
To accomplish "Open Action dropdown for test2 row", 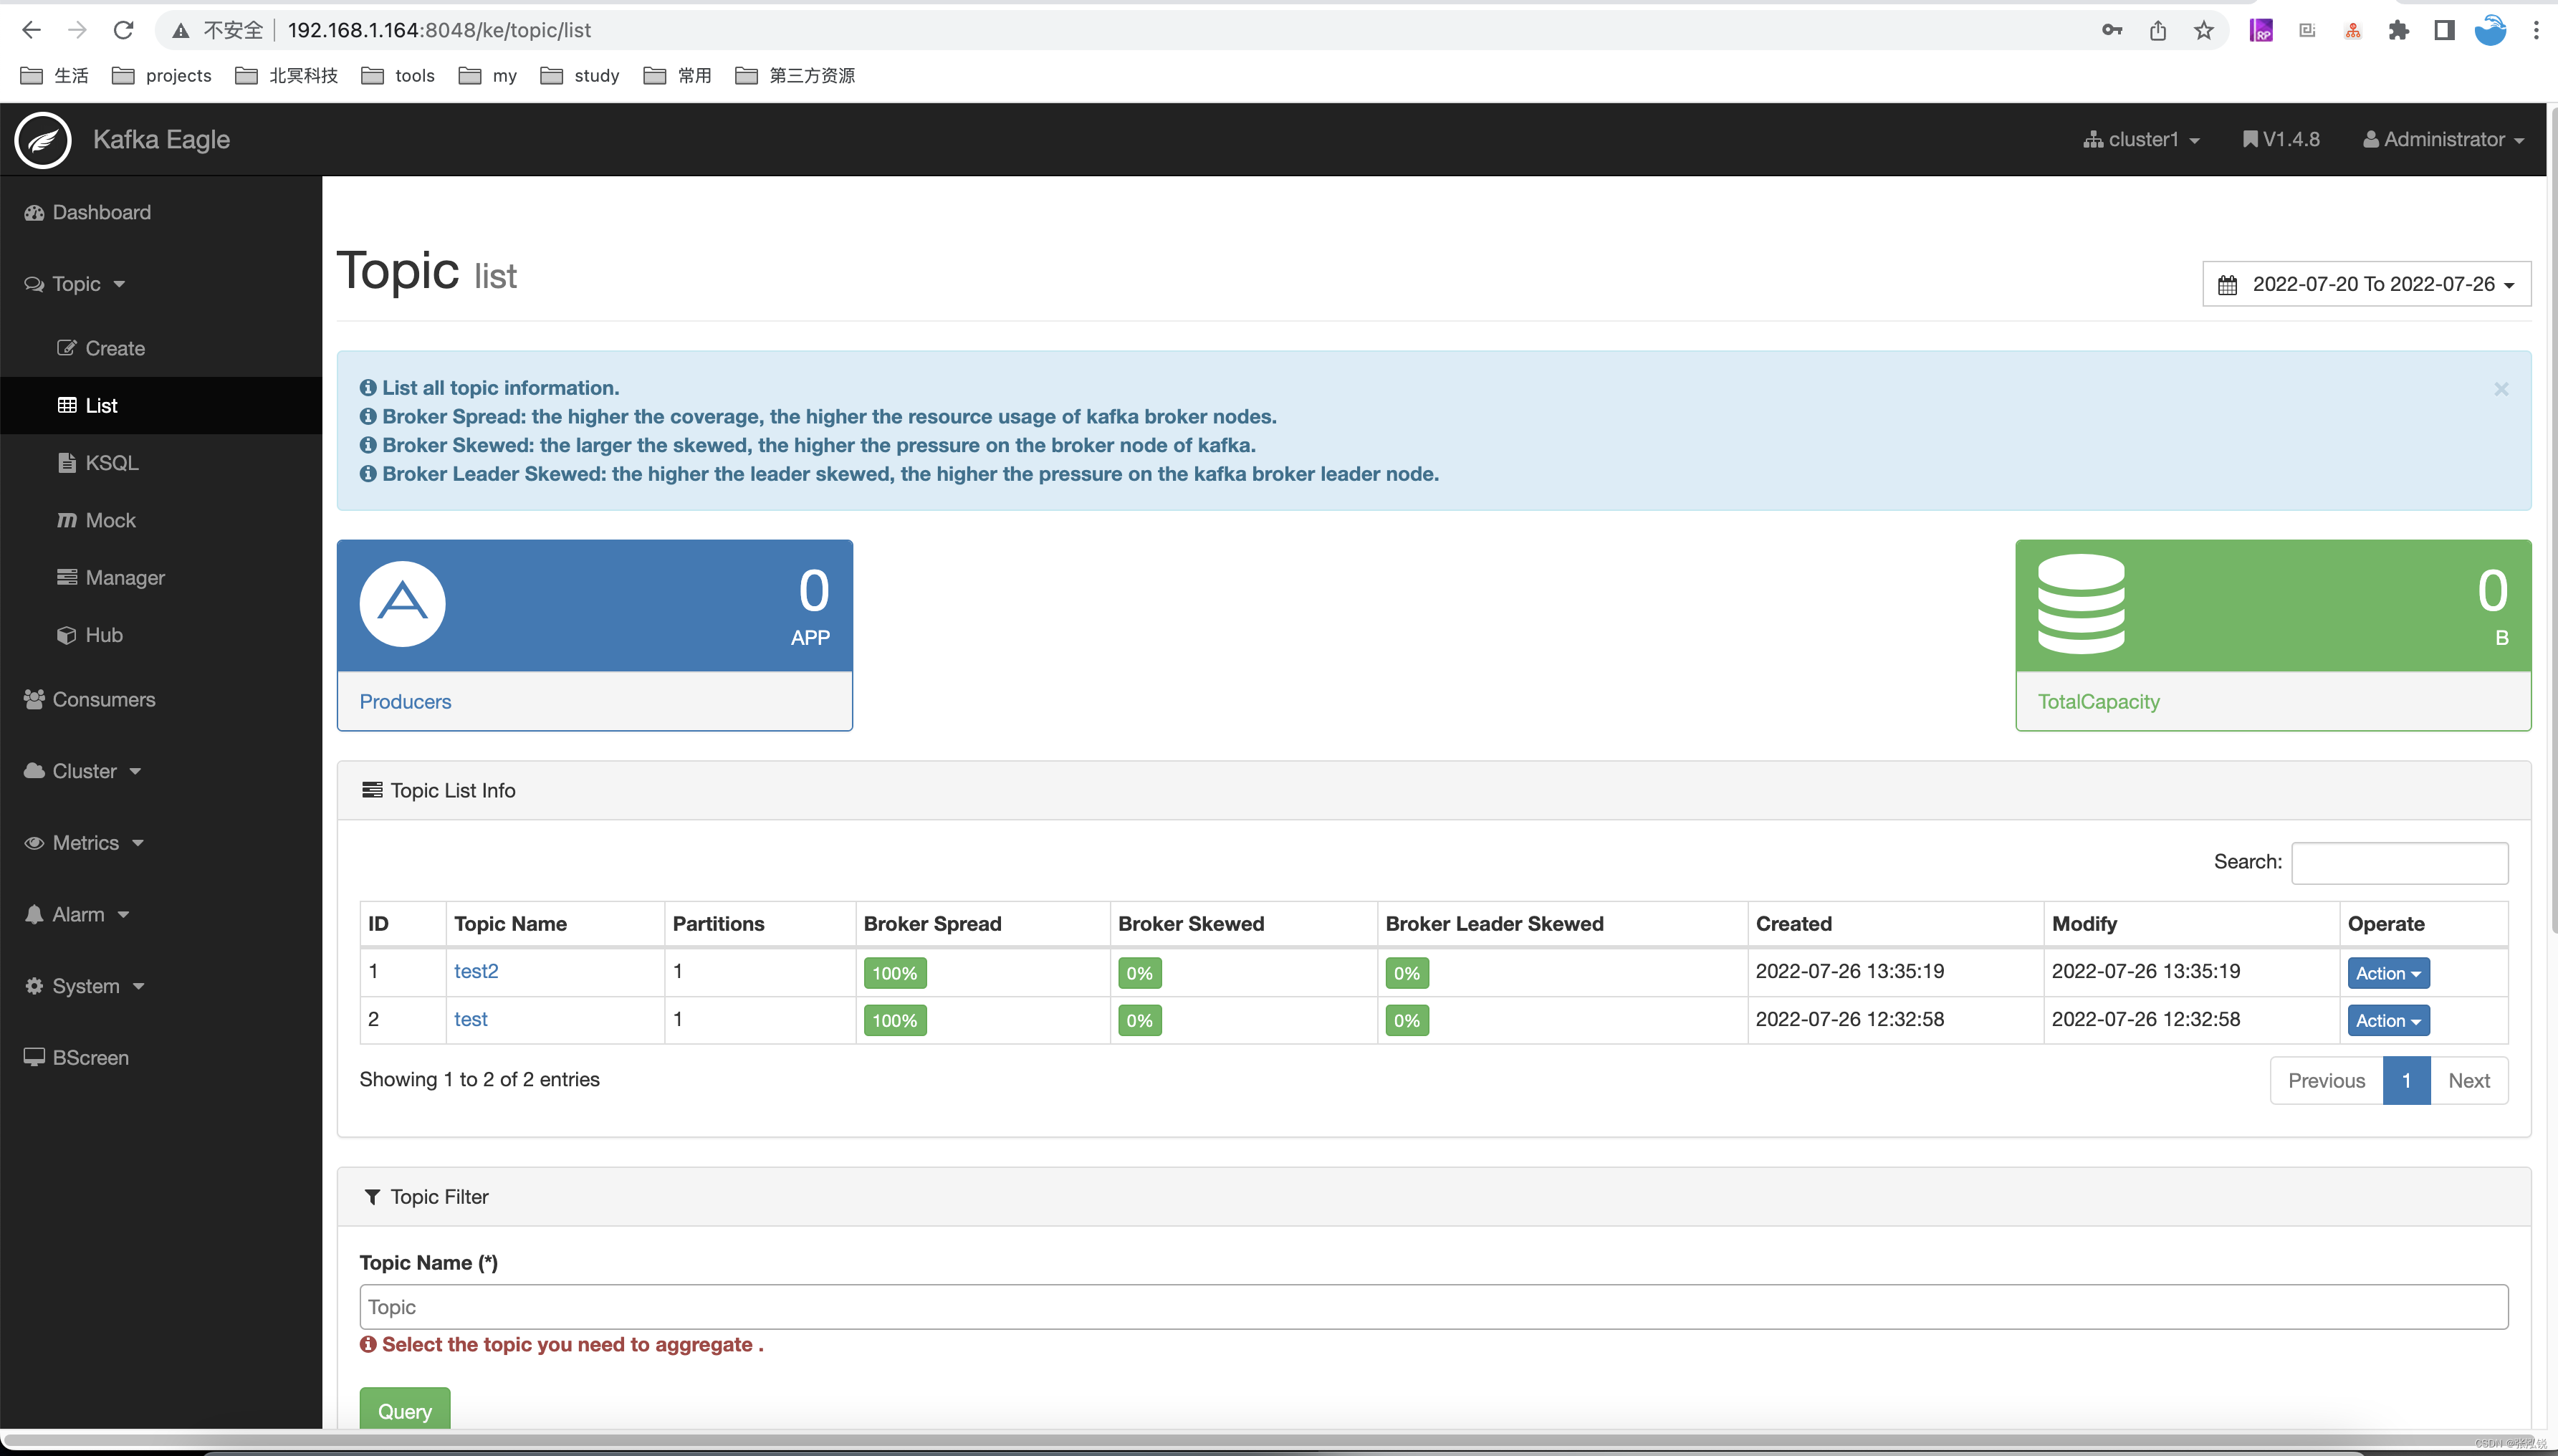I will (x=2388, y=973).
